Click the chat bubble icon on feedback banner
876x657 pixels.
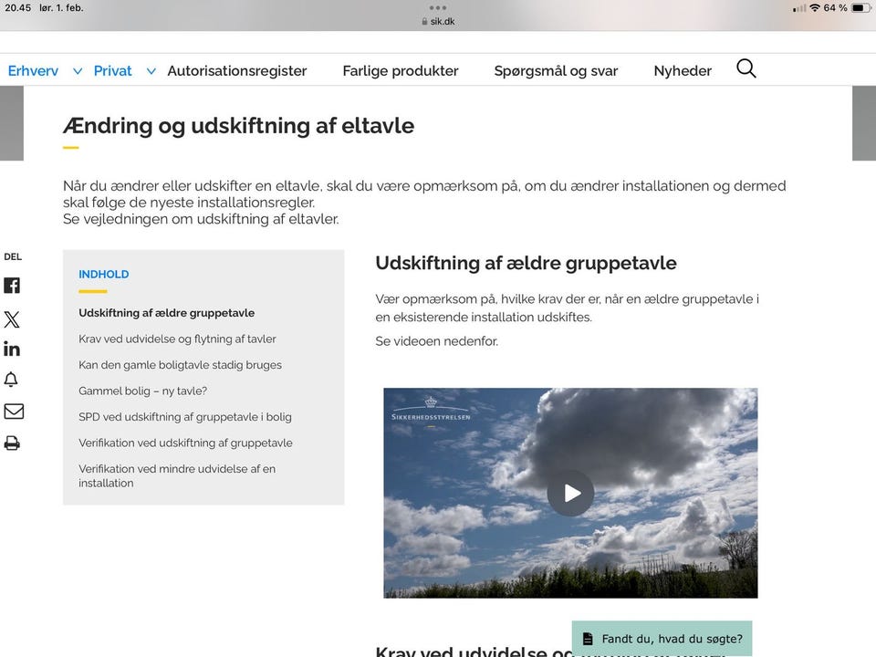click(x=587, y=638)
